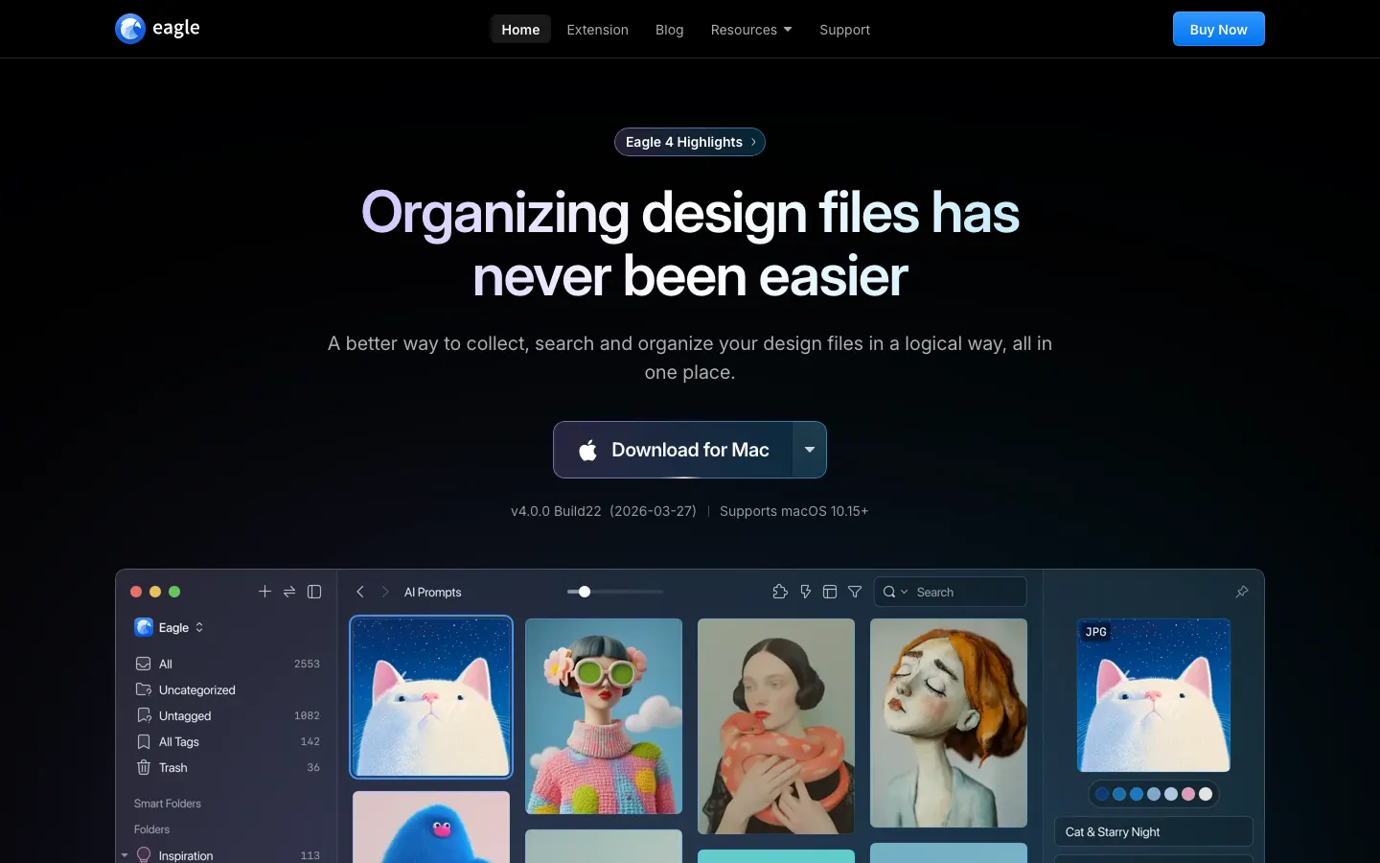Expand the download platform dropdown arrow
This screenshot has width=1380, height=863.
(810, 450)
